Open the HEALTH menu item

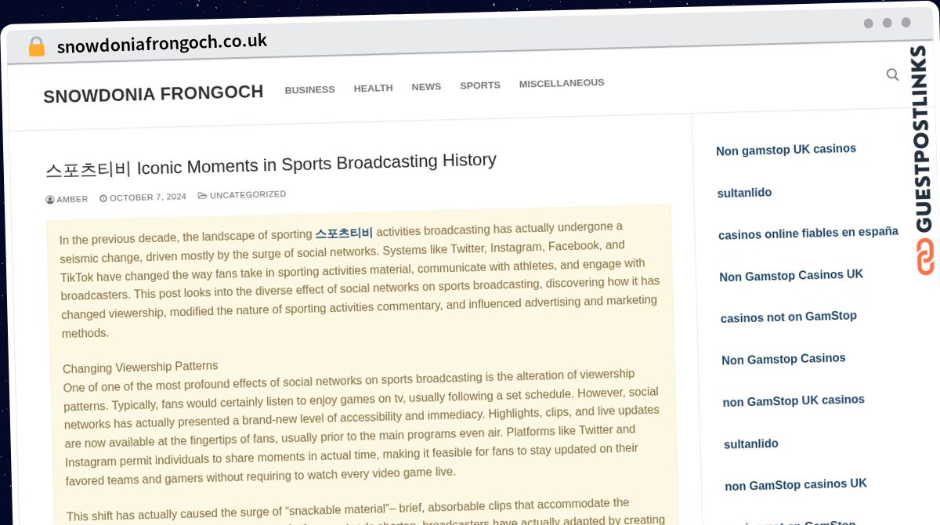pos(373,88)
